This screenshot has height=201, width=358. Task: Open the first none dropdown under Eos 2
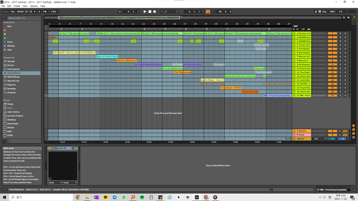tap(55, 183)
